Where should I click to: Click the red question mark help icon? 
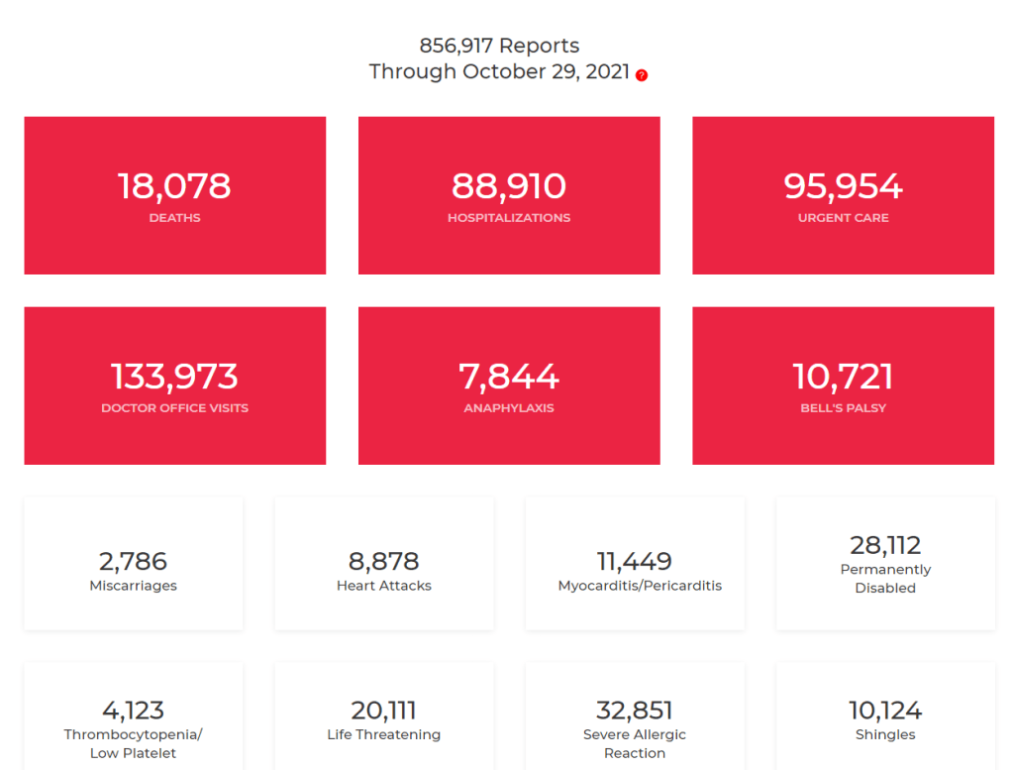tap(642, 75)
